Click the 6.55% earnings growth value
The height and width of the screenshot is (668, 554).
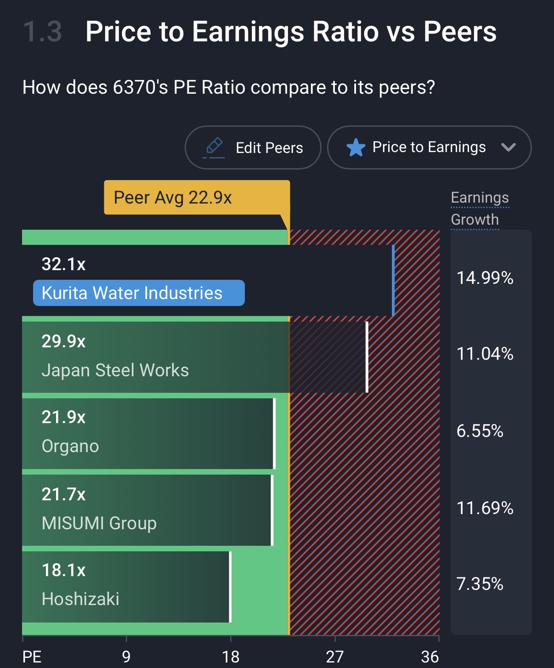click(480, 431)
